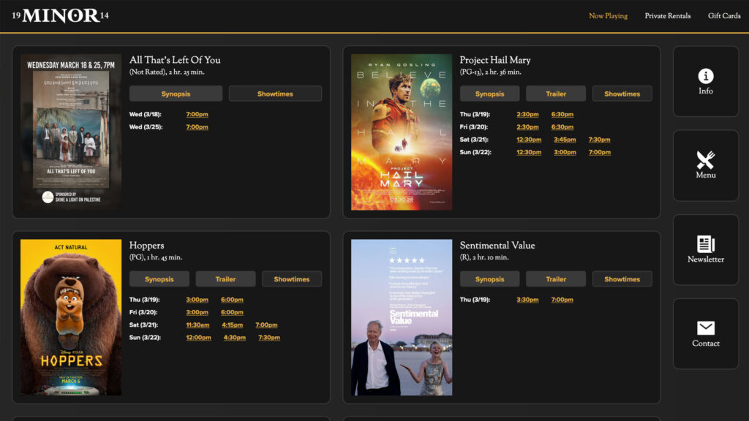This screenshot has width=749, height=421.
Task: Watch the Sentimental Value trailer
Action: [x=556, y=278]
